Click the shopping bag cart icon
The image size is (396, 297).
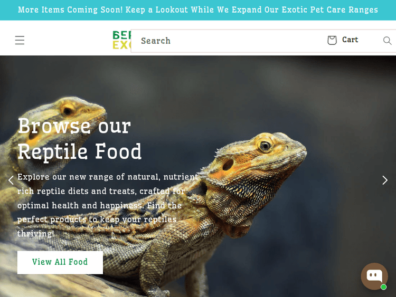coord(332,40)
